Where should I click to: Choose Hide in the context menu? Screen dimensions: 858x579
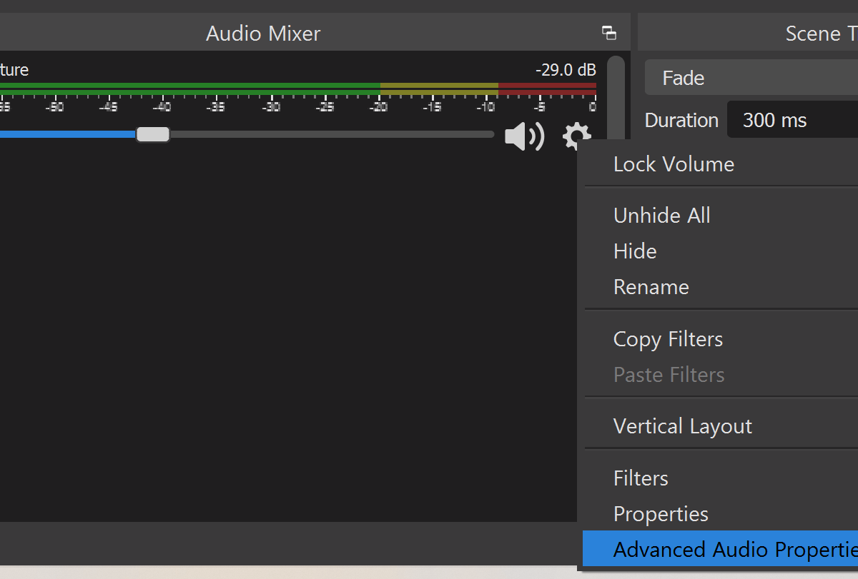click(x=635, y=251)
